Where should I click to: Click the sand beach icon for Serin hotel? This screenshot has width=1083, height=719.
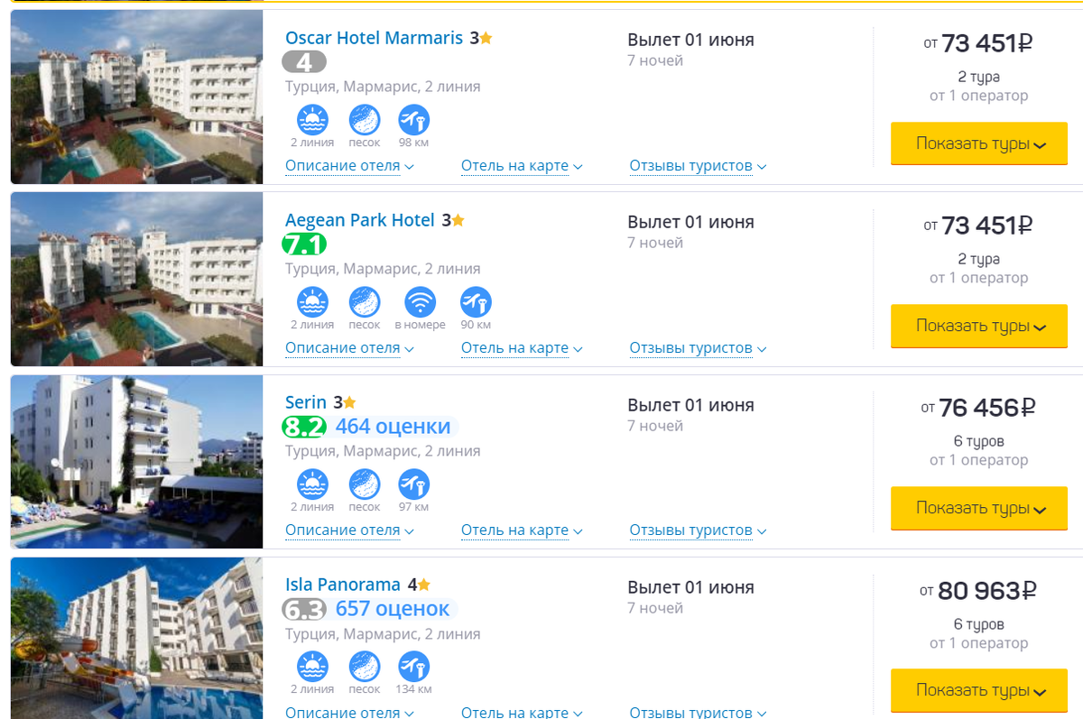click(365, 484)
